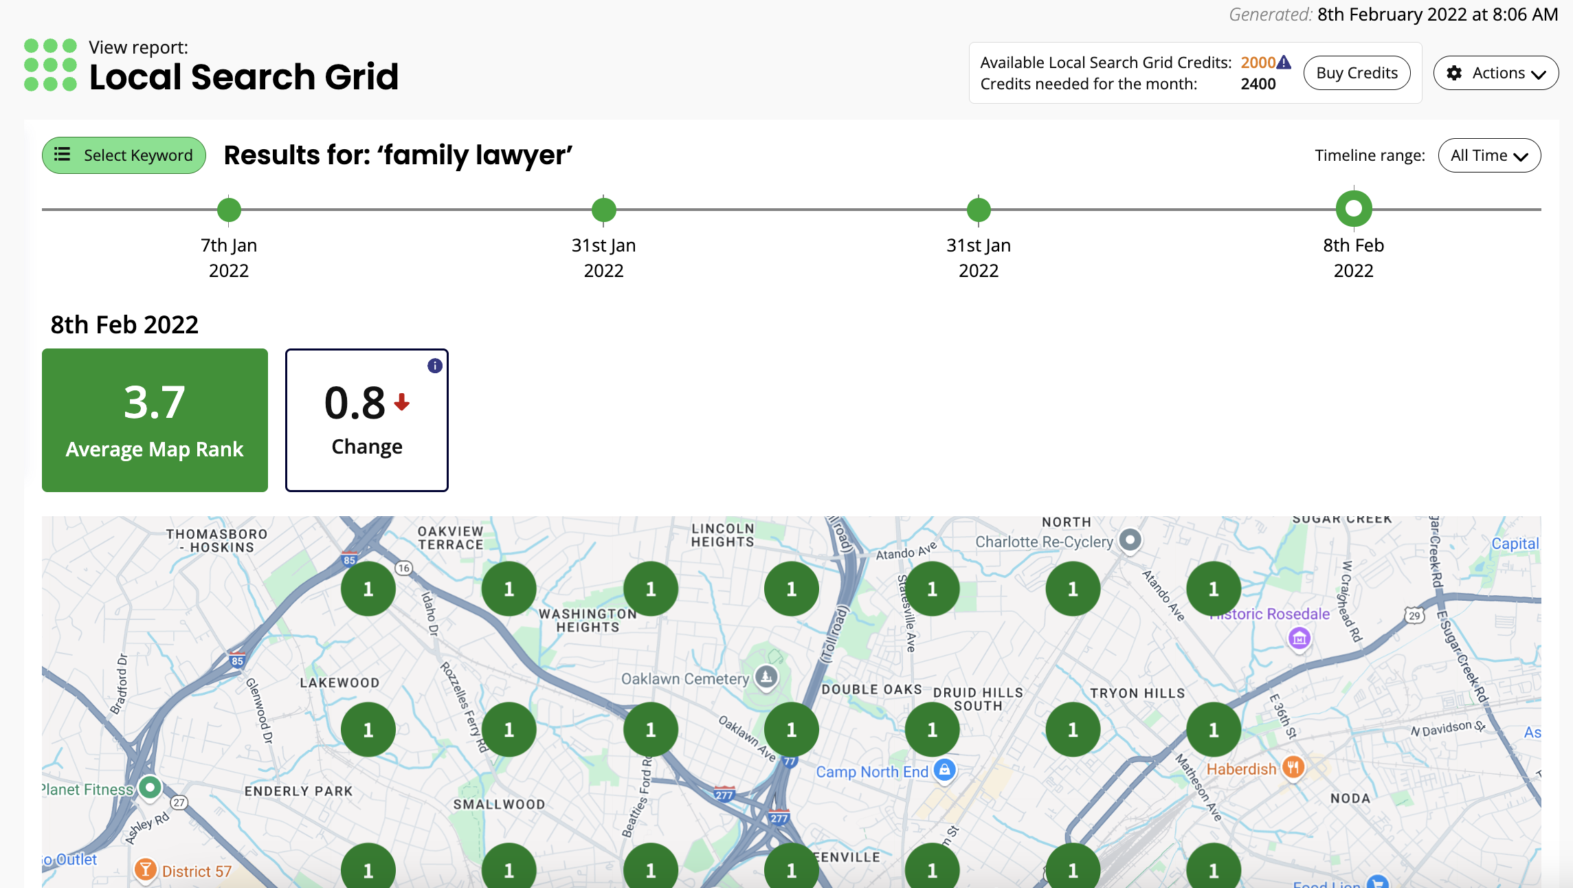Click rank 1 marker right of Rozzelles Ferry Rd

[509, 730]
